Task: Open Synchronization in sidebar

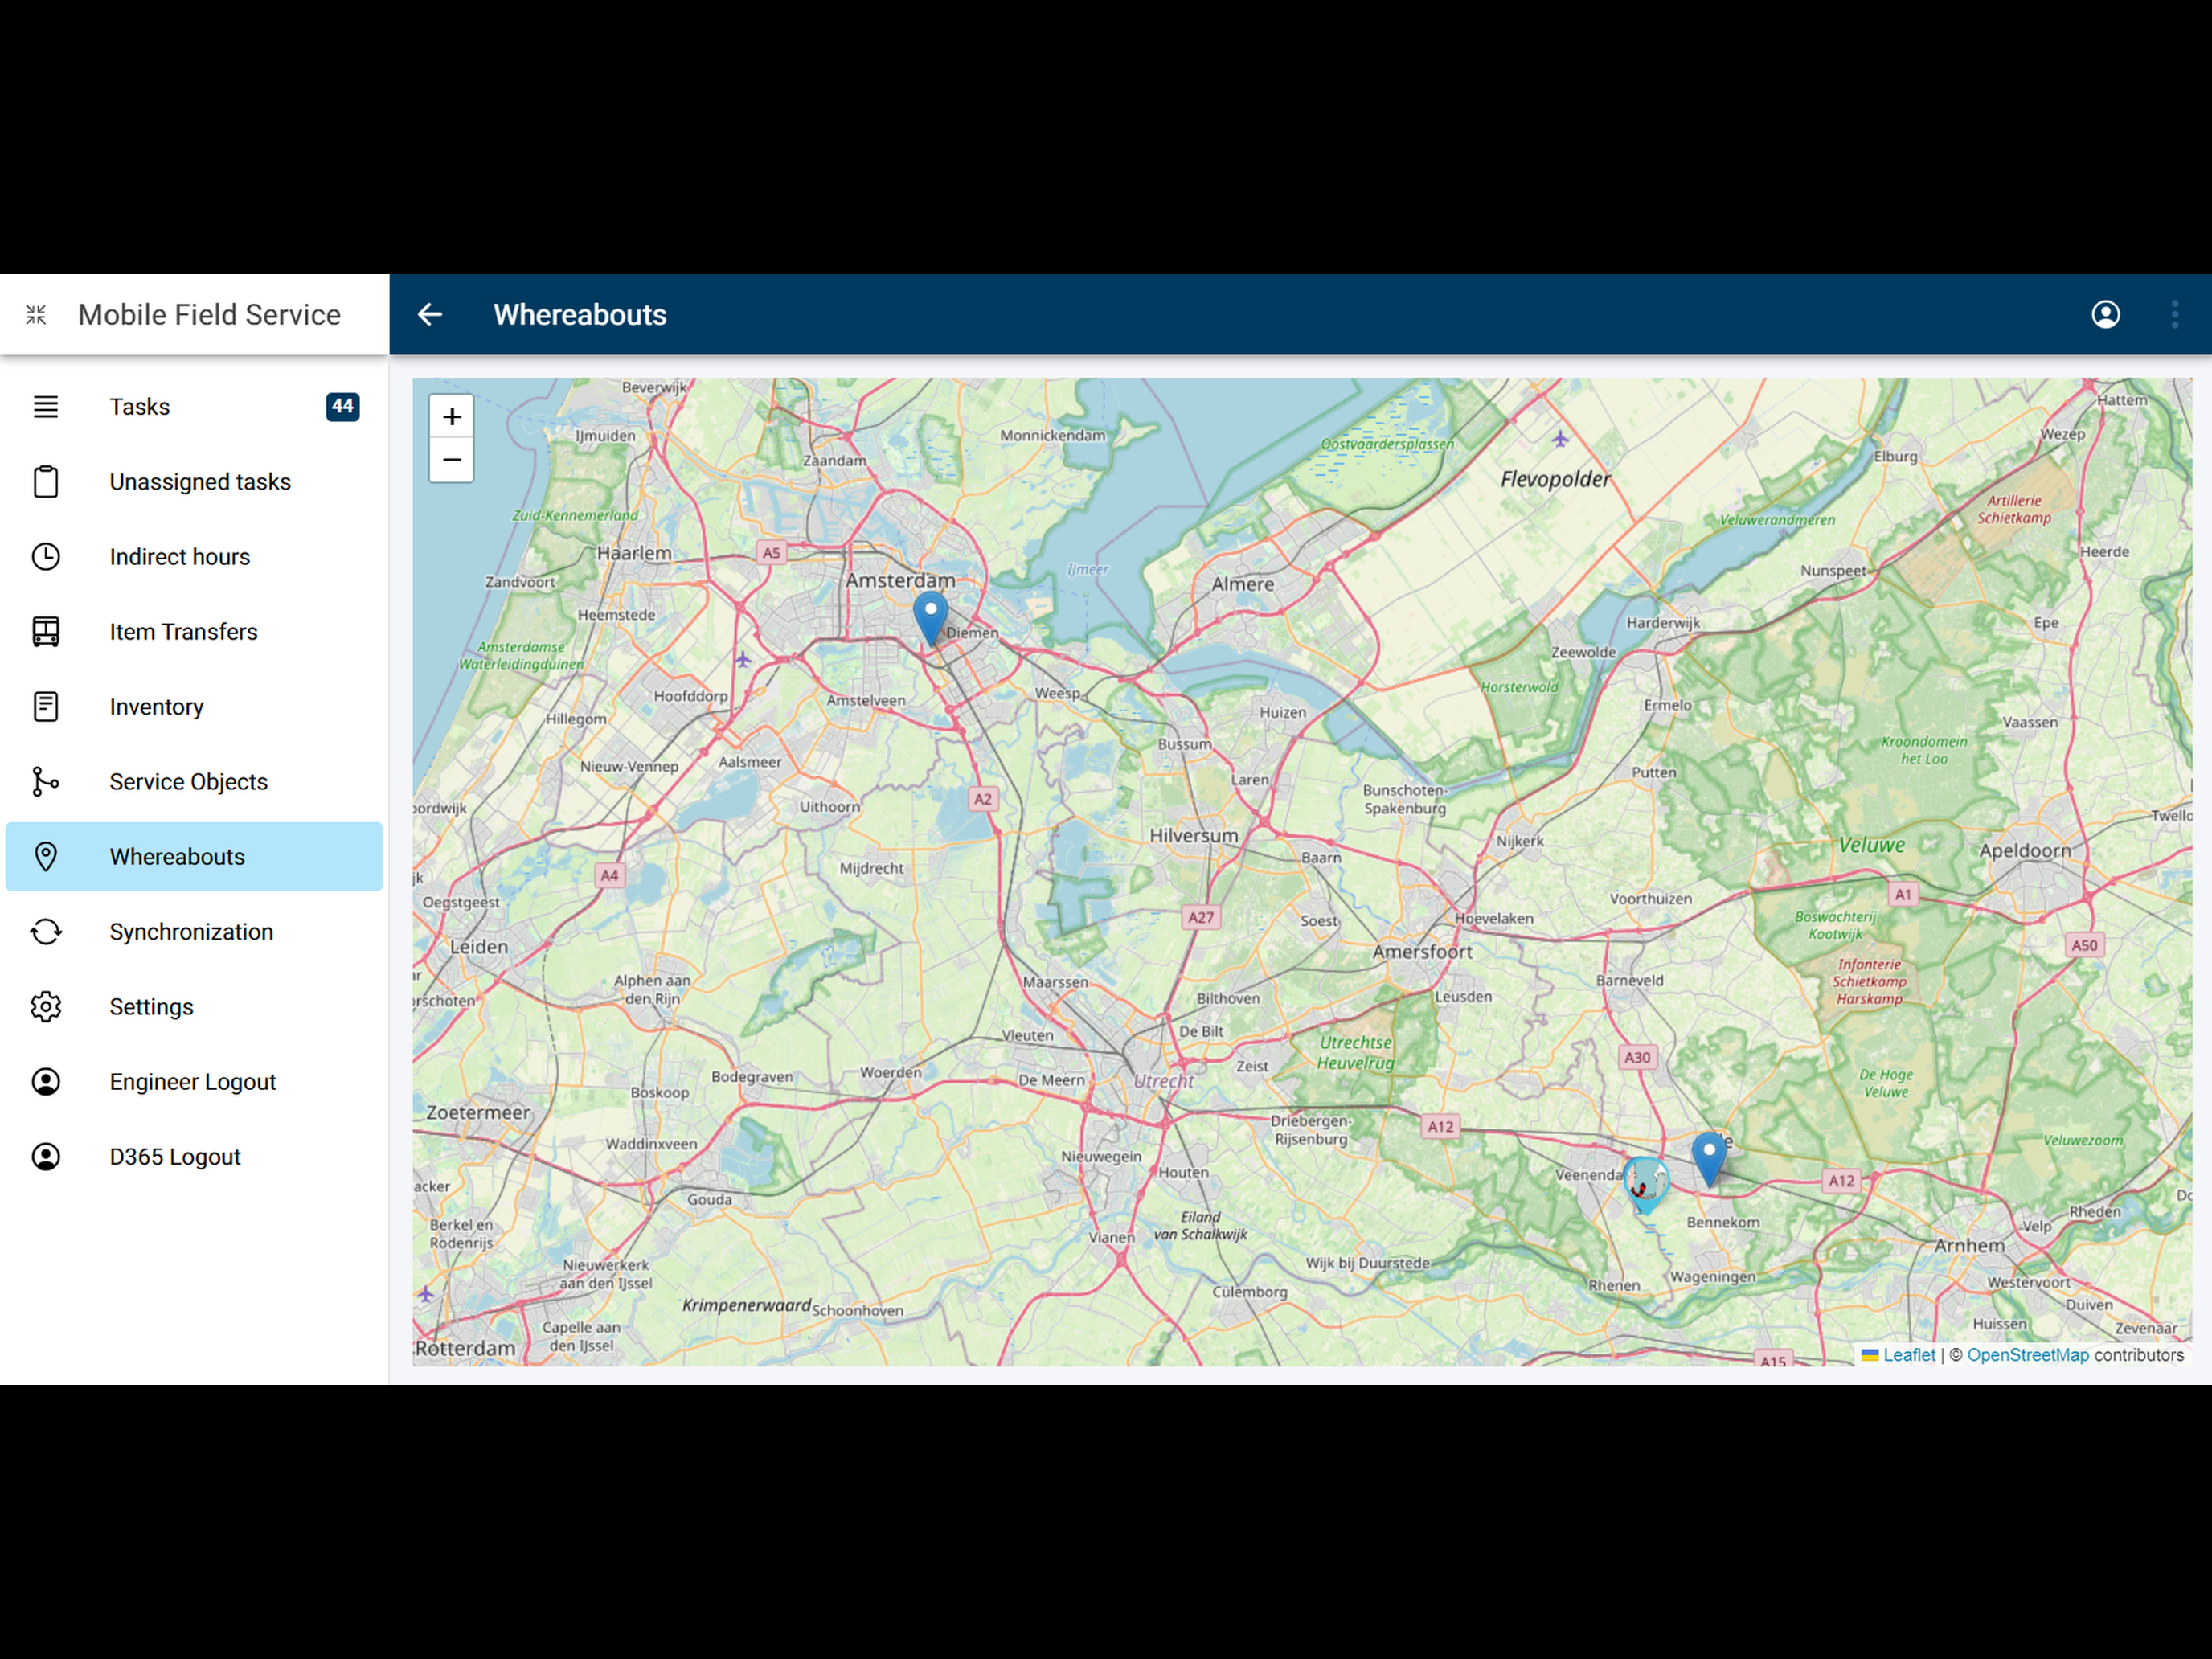Action: [x=194, y=932]
